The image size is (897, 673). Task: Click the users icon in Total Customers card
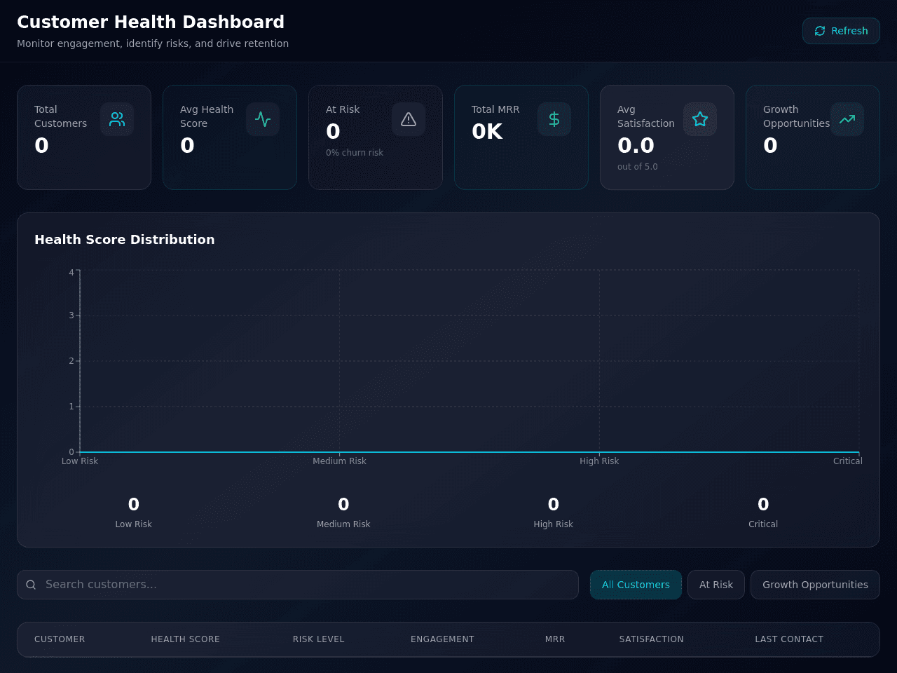(x=117, y=119)
